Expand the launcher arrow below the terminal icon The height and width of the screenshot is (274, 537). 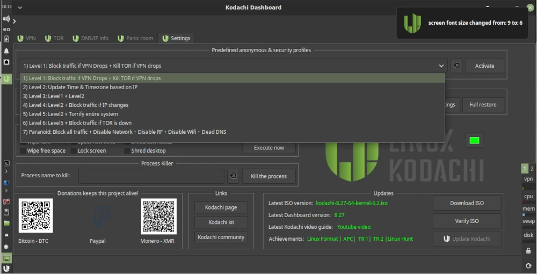pos(6,171)
